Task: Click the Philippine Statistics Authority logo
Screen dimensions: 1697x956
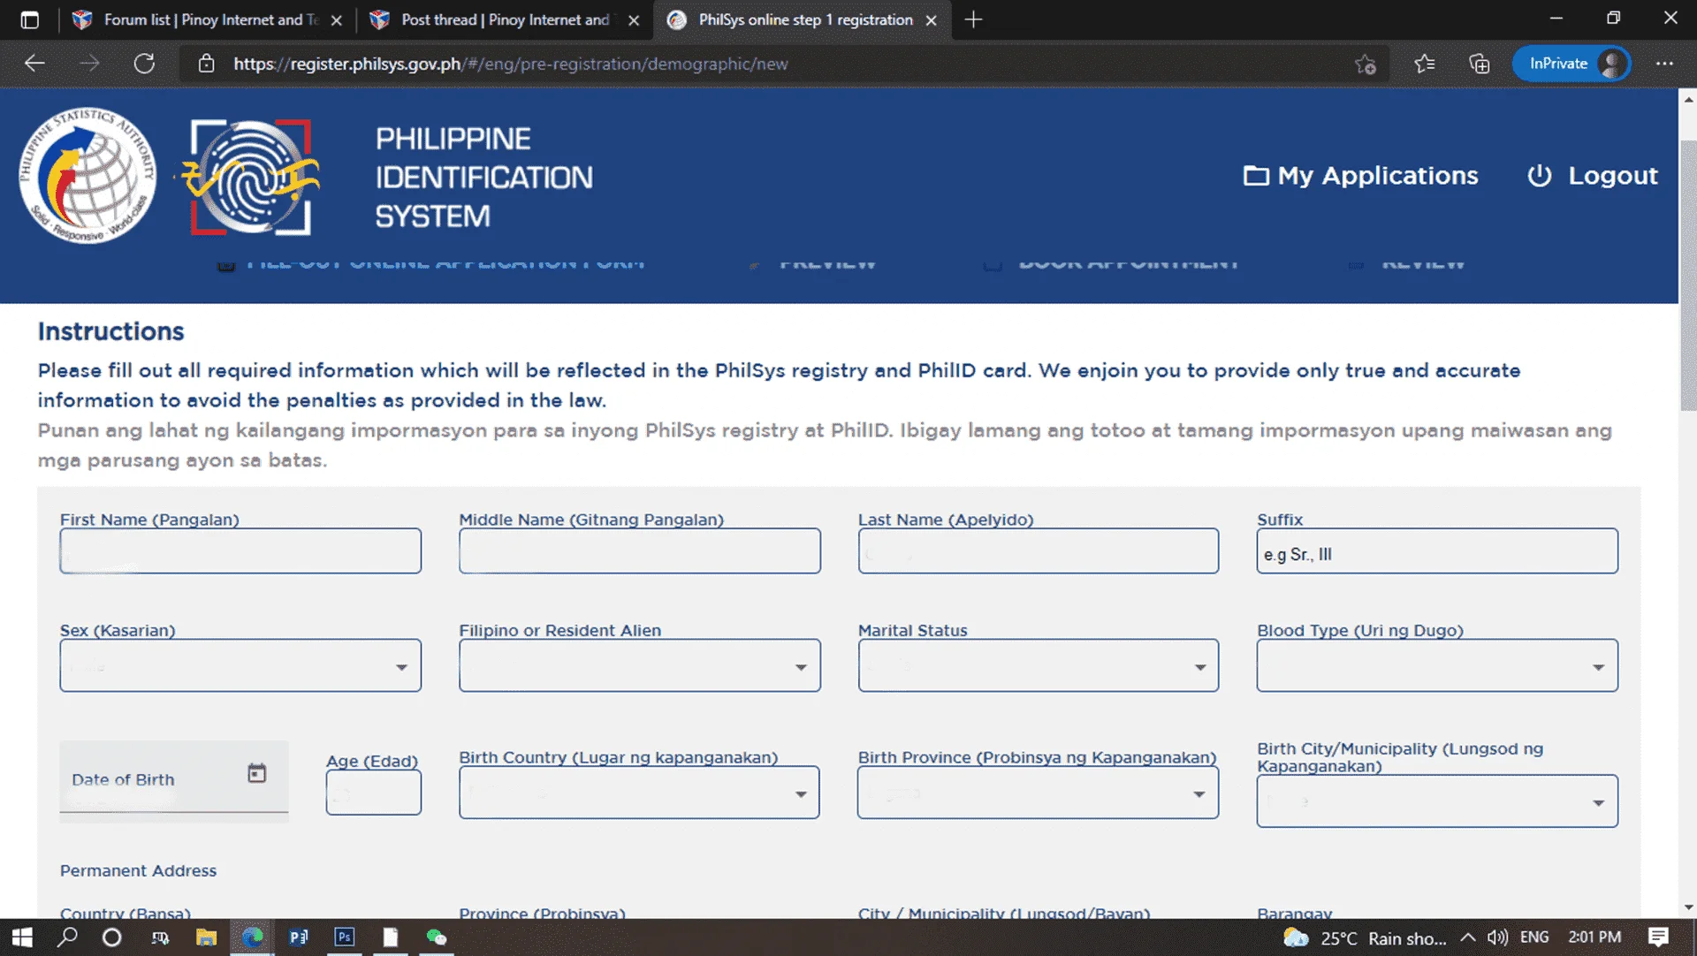Action: (87, 176)
